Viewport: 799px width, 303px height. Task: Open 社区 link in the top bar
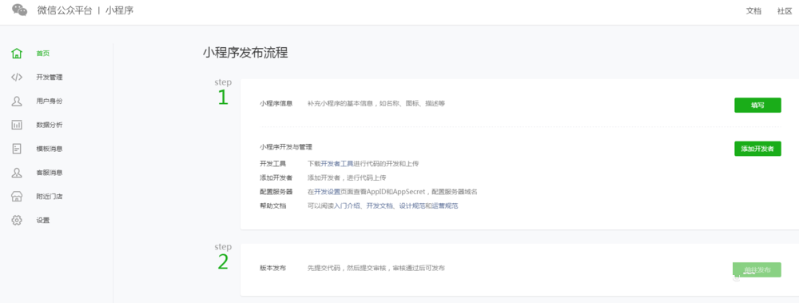[785, 10]
